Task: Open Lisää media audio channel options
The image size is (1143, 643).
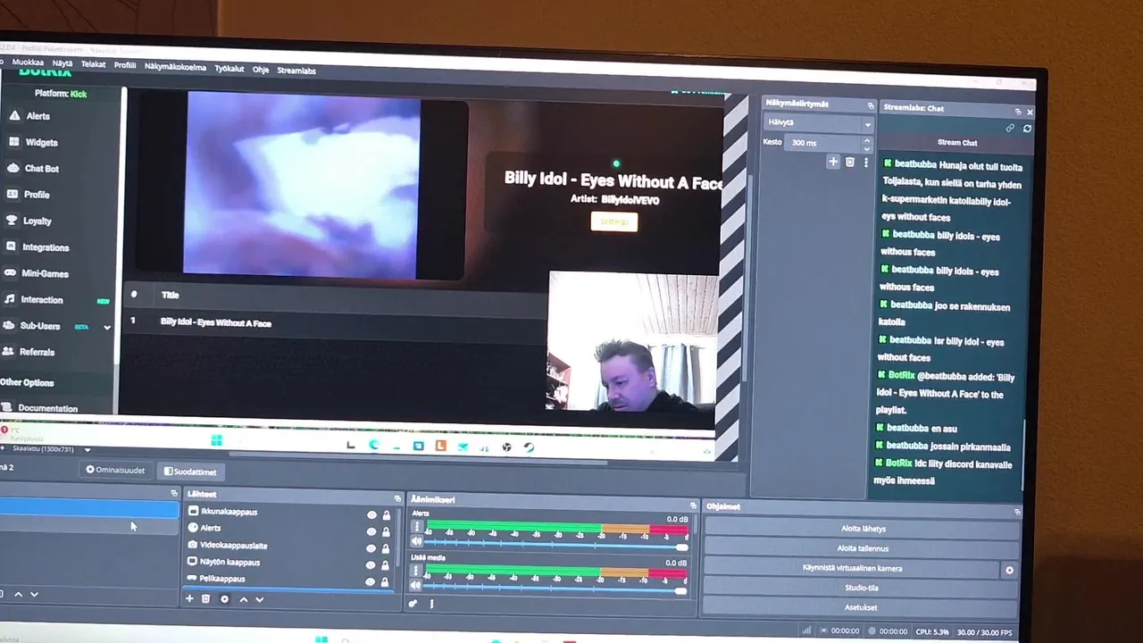Action: tap(416, 572)
